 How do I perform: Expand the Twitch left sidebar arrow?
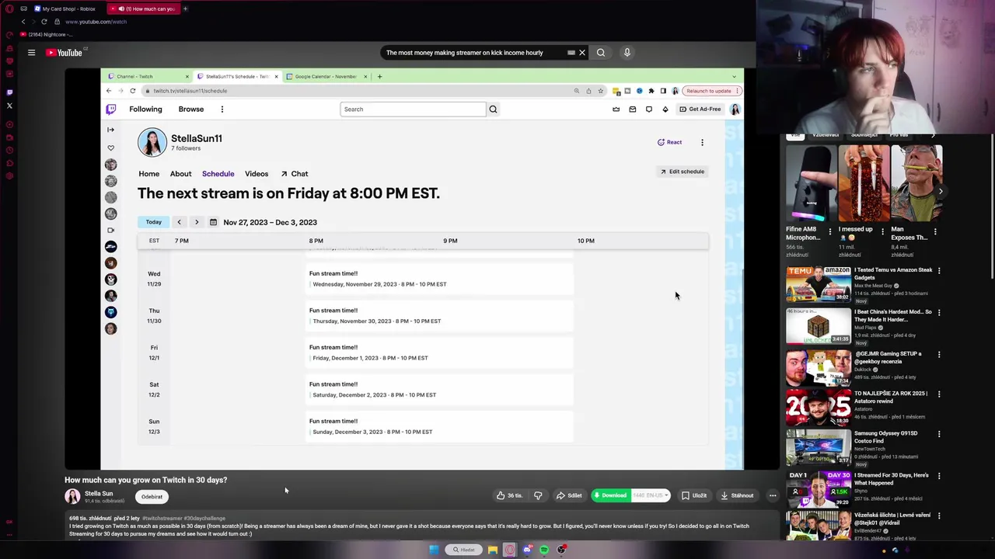tap(111, 130)
